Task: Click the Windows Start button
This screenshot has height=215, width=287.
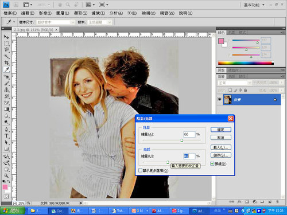Action: coord(13,210)
